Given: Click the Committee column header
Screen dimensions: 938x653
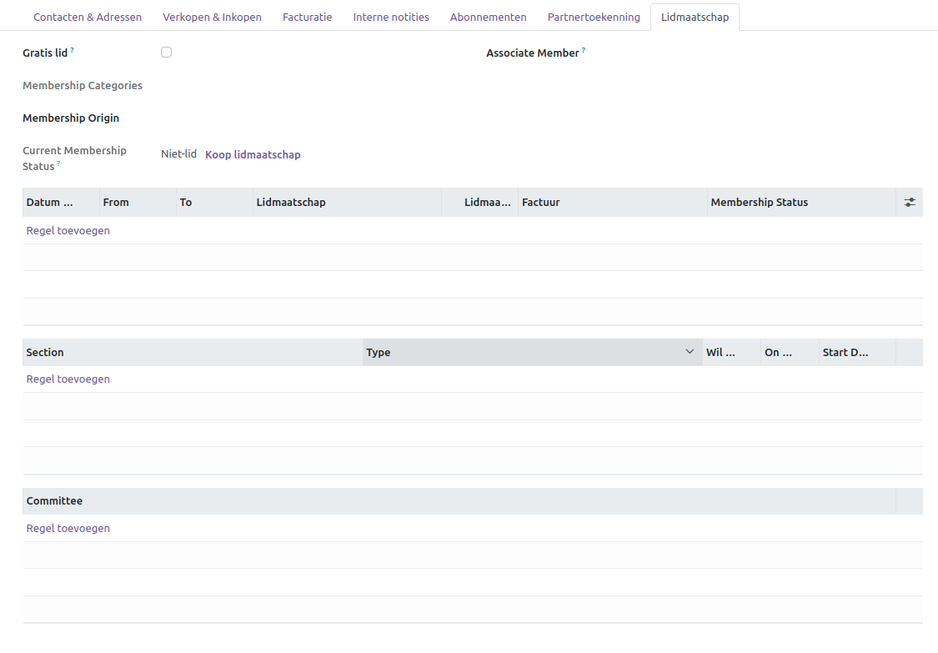Looking at the screenshot, I should pyautogui.click(x=54, y=500).
